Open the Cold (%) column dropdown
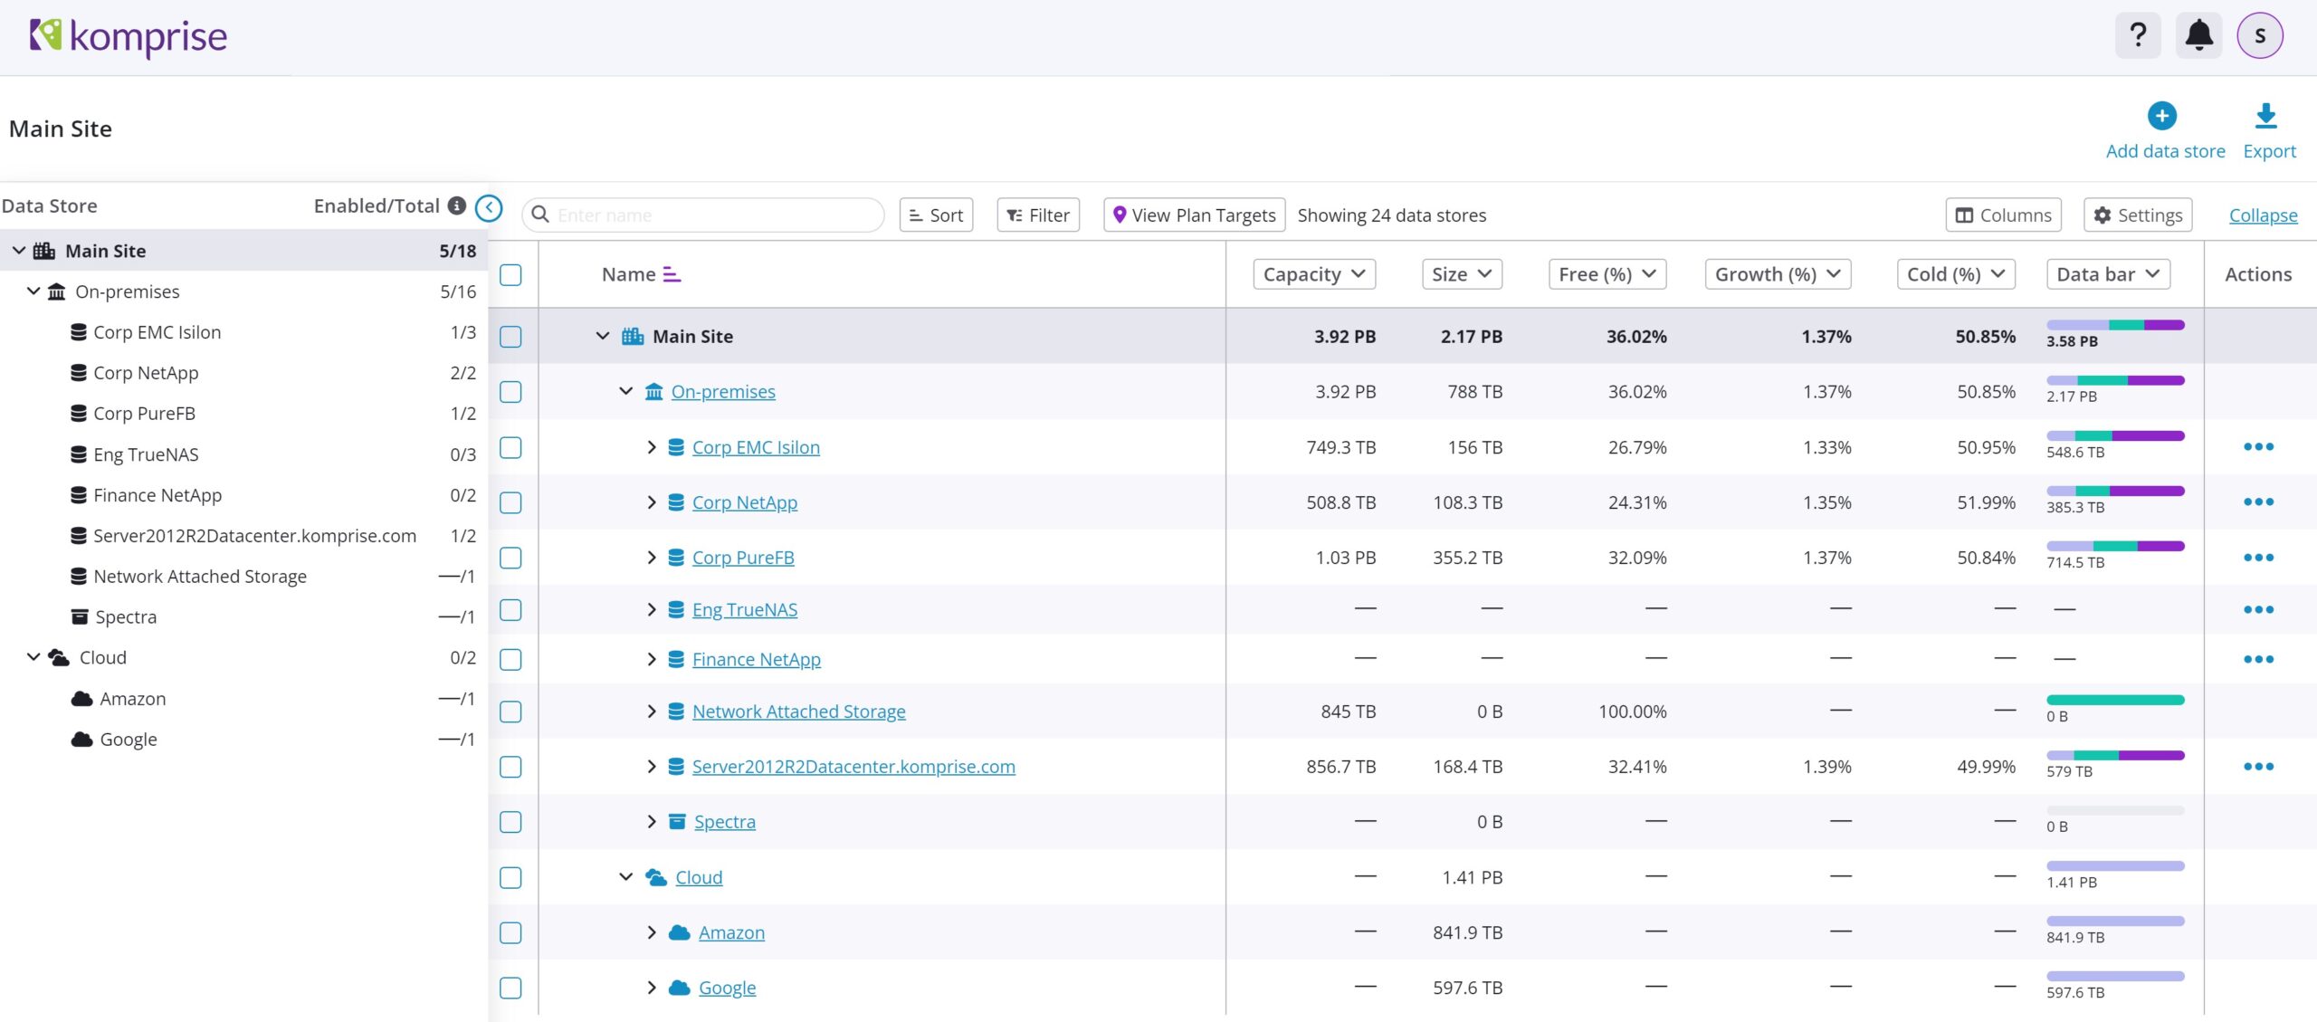 pyautogui.click(x=1955, y=274)
